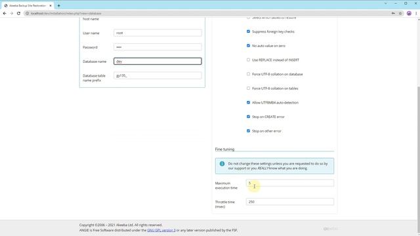Screen dimensions: 420x236
Task: Click the Database table name prefix field
Action: pyautogui.click(x=157, y=75)
